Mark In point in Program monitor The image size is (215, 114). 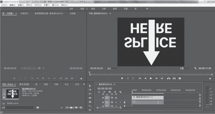point(128,78)
